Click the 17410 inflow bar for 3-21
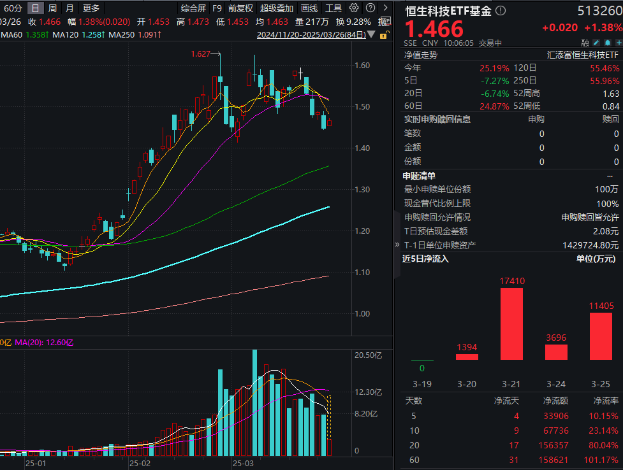This screenshot has height=470, width=623. pyautogui.click(x=511, y=325)
